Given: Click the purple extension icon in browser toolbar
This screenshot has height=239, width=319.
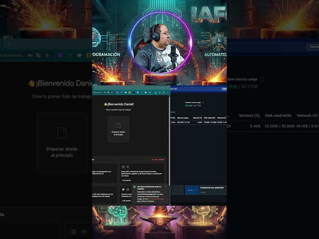Looking at the screenshot, I should (x=118, y=93).
